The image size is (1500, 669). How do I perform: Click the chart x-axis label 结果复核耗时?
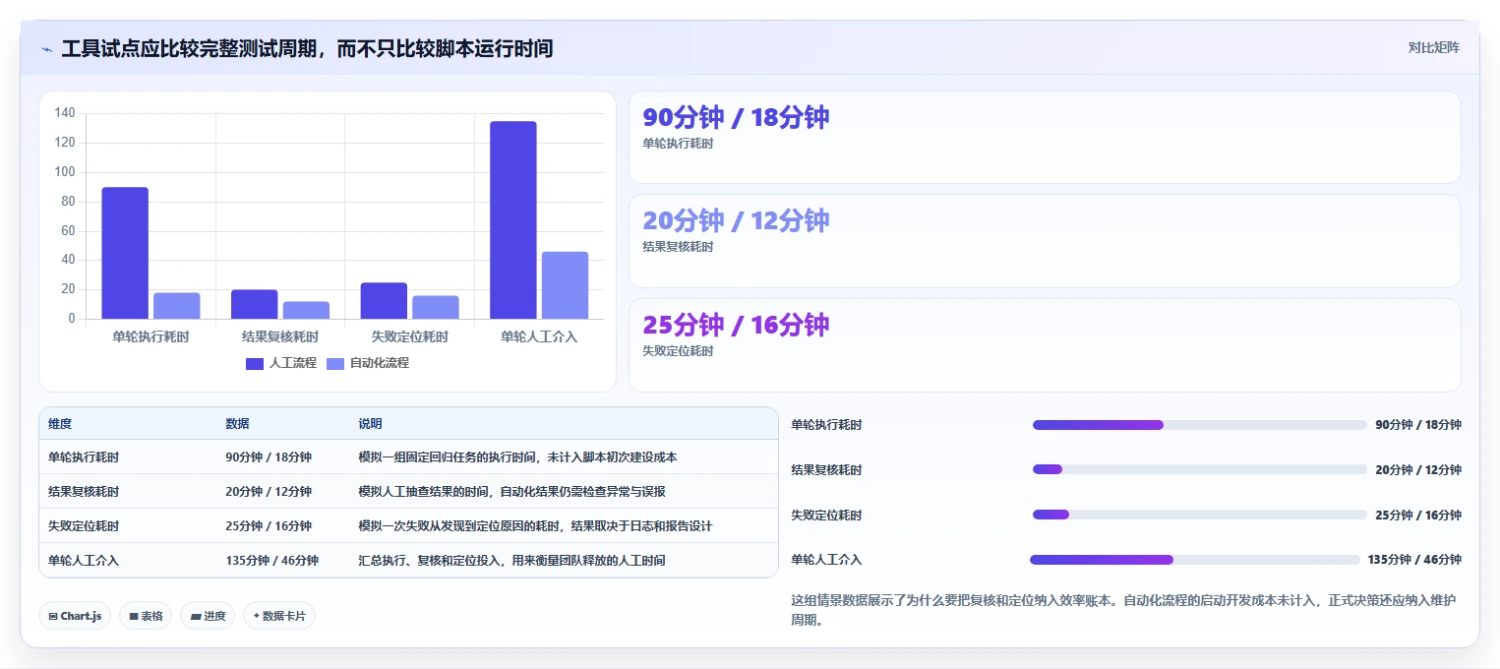coord(280,336)
